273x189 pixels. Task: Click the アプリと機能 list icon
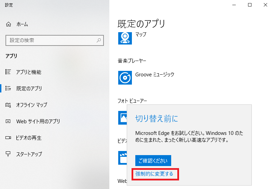8,72
